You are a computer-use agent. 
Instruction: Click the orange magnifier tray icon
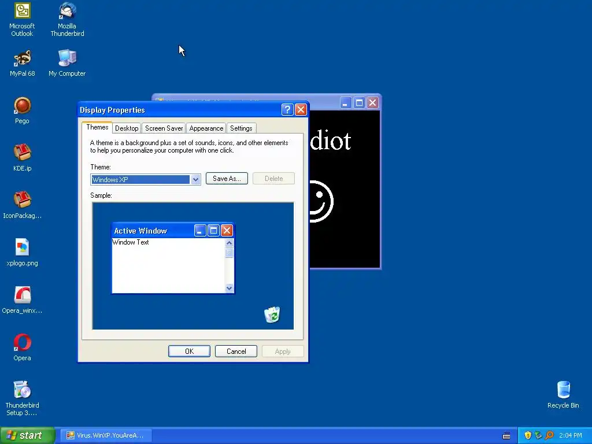pos(549,435)
